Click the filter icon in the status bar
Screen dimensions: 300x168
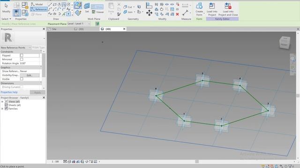pyautogui.click(x=290, y=166)
